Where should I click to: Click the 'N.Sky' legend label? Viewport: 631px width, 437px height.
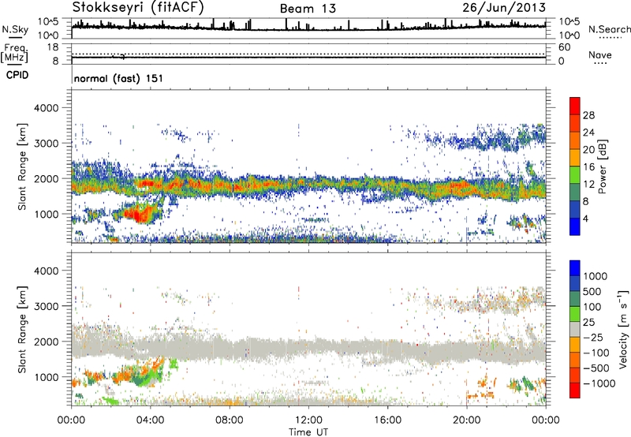[15, 29]
